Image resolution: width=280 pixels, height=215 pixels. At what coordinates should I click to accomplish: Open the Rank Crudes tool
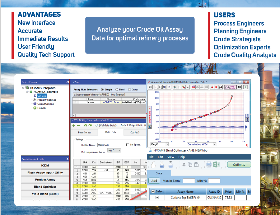point(230,87)
